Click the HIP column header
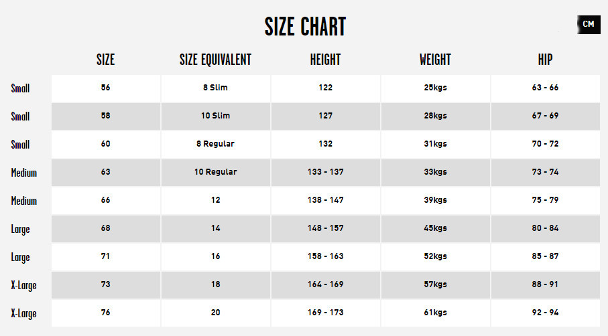Viewport: 608px width, 336px height. (x=545, y=60)
